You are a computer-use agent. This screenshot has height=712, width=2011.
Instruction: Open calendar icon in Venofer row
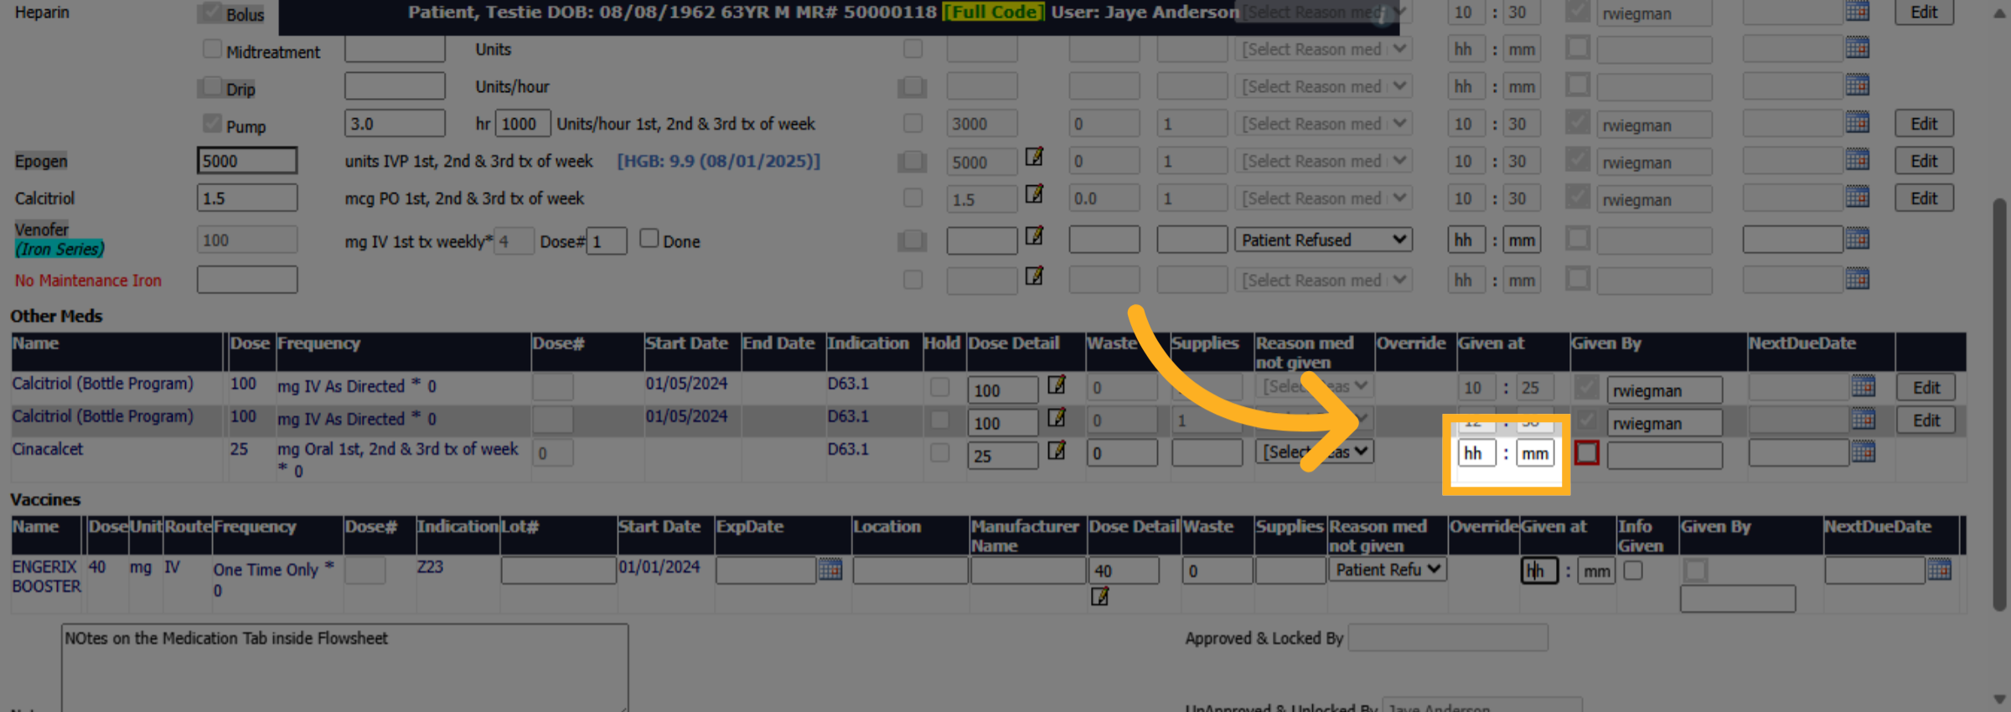click(1857, 239)
